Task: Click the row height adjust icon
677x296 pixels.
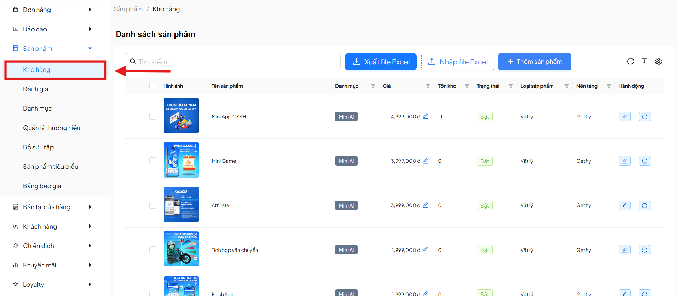Action: pos(644,62)
